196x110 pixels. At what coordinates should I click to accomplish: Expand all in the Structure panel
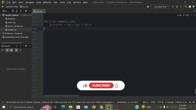(17, 46)
